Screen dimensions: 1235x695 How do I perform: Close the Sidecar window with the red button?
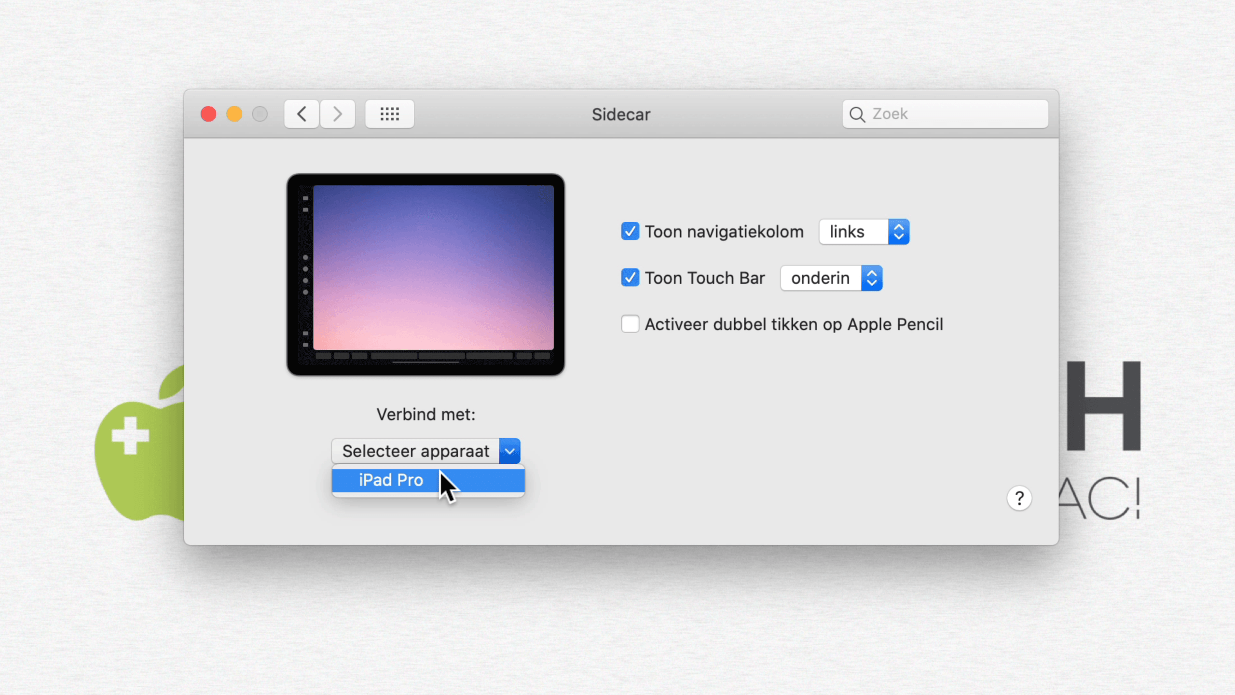pyautogui.click(x=208, y=114)
